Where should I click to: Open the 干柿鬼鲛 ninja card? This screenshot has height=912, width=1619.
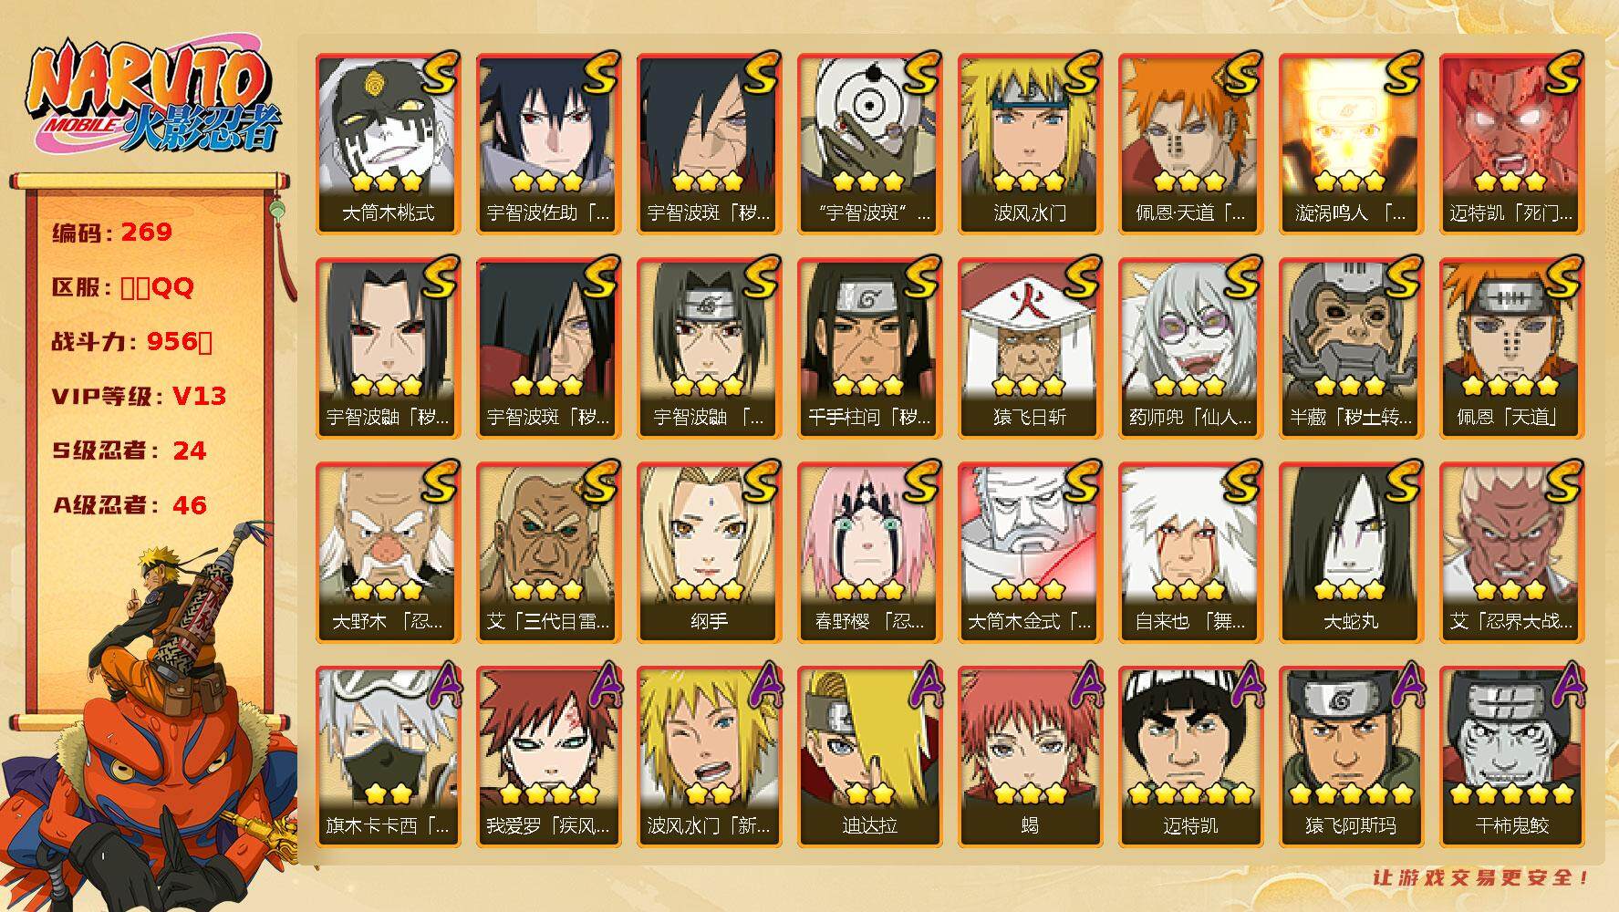[1512, 757]
